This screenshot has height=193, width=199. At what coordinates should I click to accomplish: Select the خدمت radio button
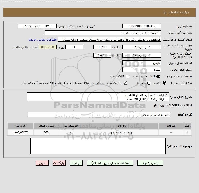click(145, 76)
